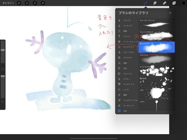The height and width of the screenshot is (140, 187).
Task: Select the Eraser tool
Action: [164, 3]
